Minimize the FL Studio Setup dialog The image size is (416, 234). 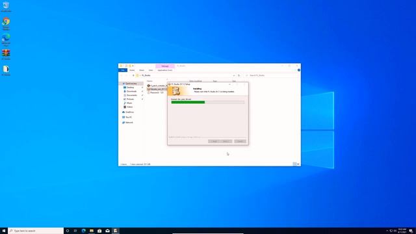(229, 84)
